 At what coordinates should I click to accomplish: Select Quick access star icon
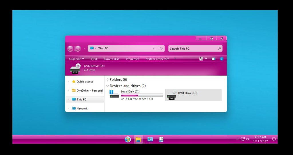[74, 82]
